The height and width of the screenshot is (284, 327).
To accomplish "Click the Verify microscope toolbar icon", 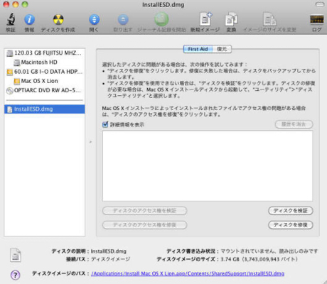I will point(11,19).
